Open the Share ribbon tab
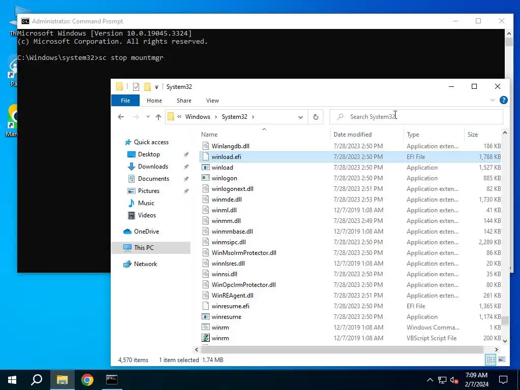520x390 pixels. click(184, 101)
